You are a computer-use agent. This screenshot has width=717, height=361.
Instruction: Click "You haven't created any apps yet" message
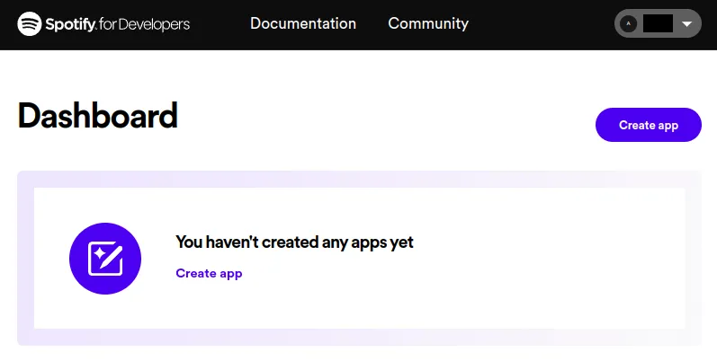(294, 242)
